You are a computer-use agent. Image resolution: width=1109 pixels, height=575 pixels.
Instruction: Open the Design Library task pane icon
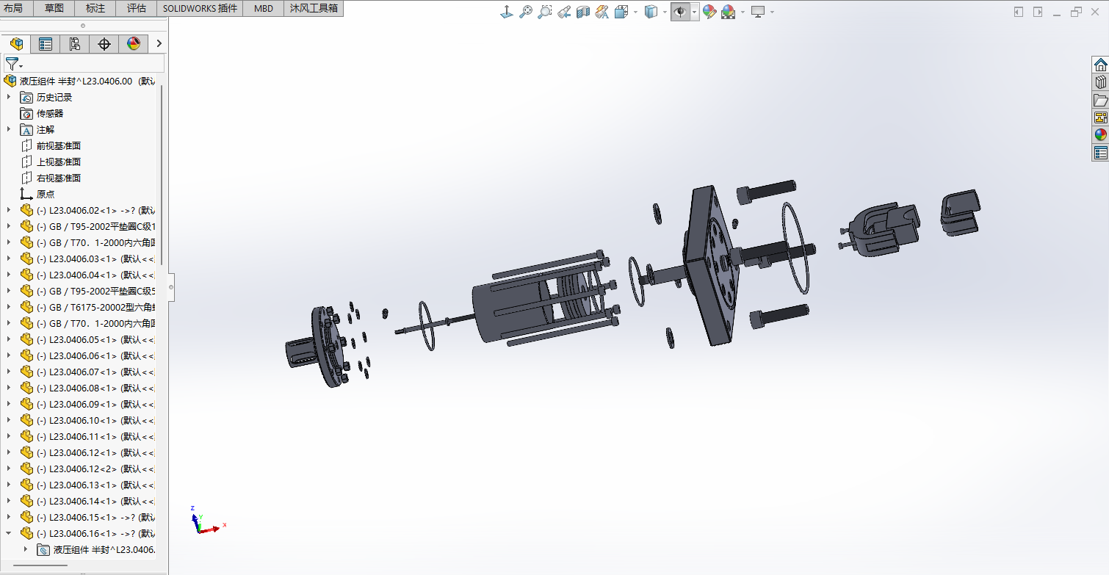1100,82
